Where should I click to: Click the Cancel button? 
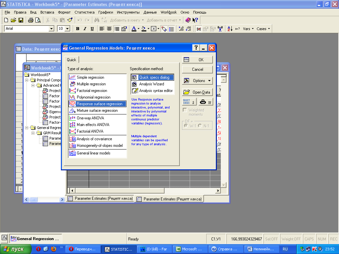pos(197,69)
